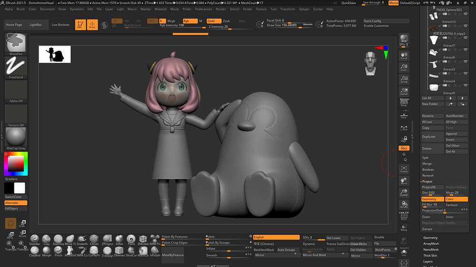Image resolution: width=476 pixels, height=267 pixels.
Task: Open the FreeHand stroke picker
Action: 16,67
